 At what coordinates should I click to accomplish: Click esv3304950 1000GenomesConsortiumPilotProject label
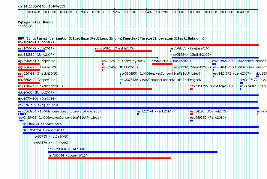pyautogui.click(x=161, y=73)
